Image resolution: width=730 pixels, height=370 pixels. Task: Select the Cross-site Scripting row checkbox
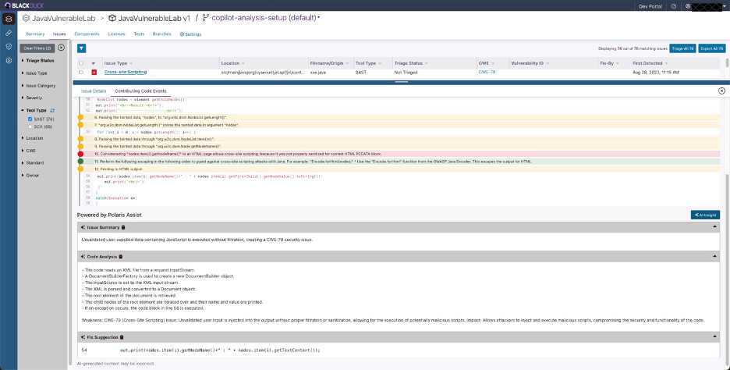pyautogui.click(x=81, y=73)
